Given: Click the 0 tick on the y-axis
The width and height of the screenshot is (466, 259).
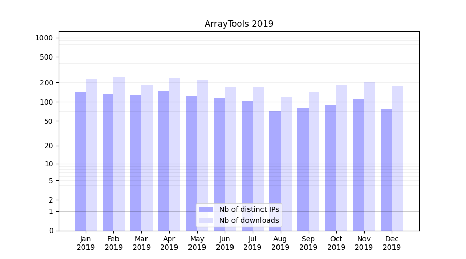Looking at the screenshot, I should click(51, 231).
